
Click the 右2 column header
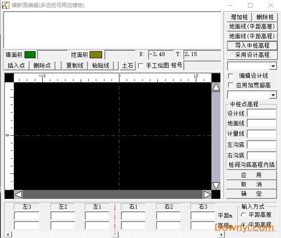point(169,207)
